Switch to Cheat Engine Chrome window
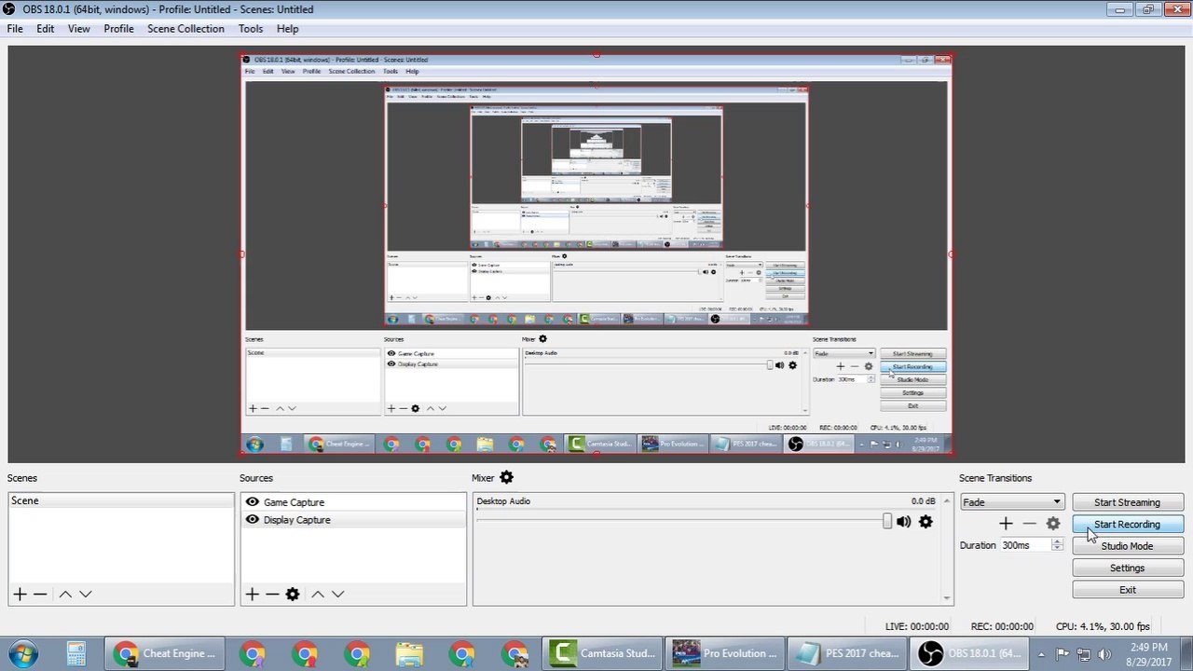Image resolution: width=1193 pixels, height=671 pixels. coord(165,653)
